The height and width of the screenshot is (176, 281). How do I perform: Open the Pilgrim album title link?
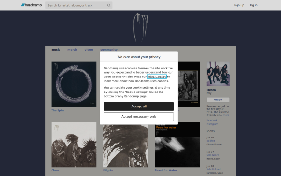tap(108, 170)
